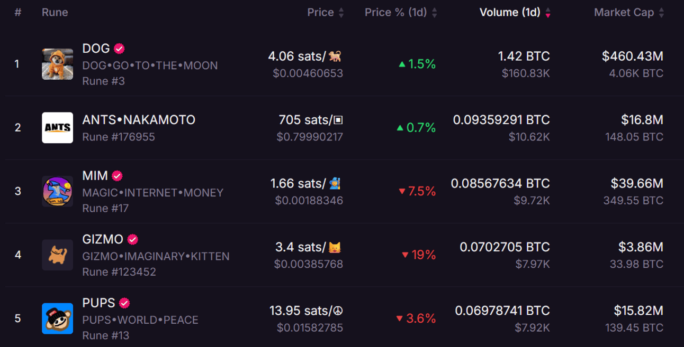This screenshot has height=347, width=684.
Task: Click DOG's pink verified badge
Action: [x=120, y=49]
